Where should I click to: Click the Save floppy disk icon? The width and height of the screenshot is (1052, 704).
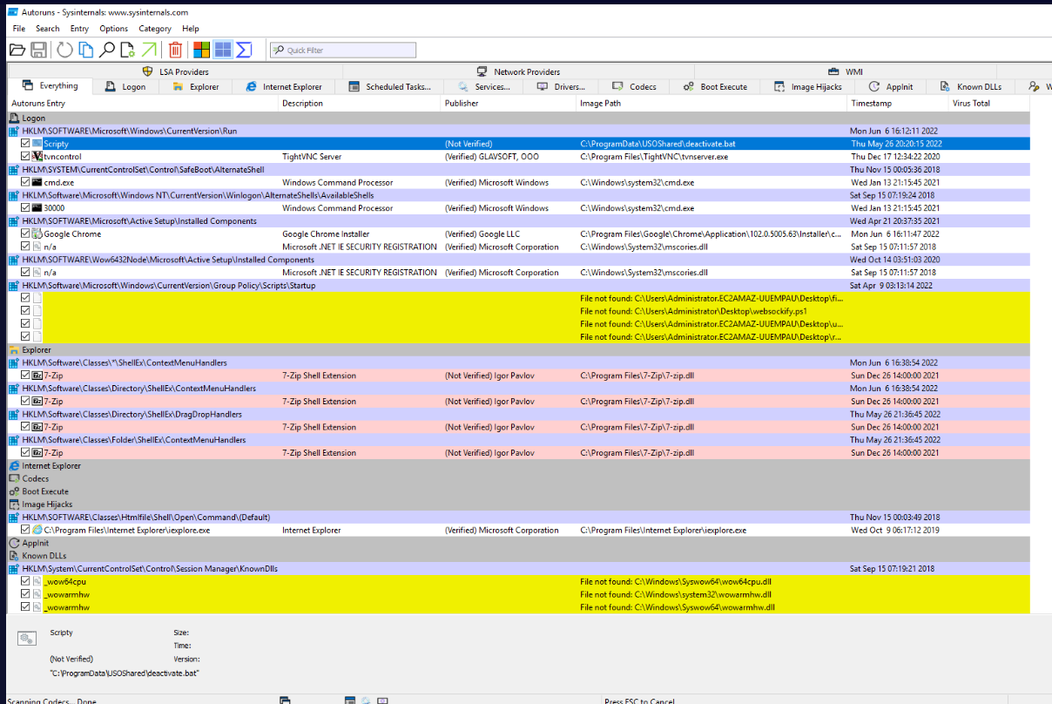tap(39, 50)
